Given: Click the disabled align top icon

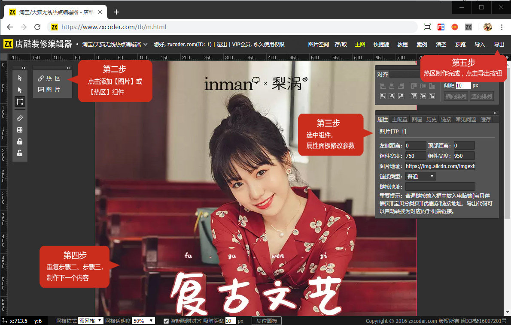Looking at the screenshot, I should tap(414, 86).
